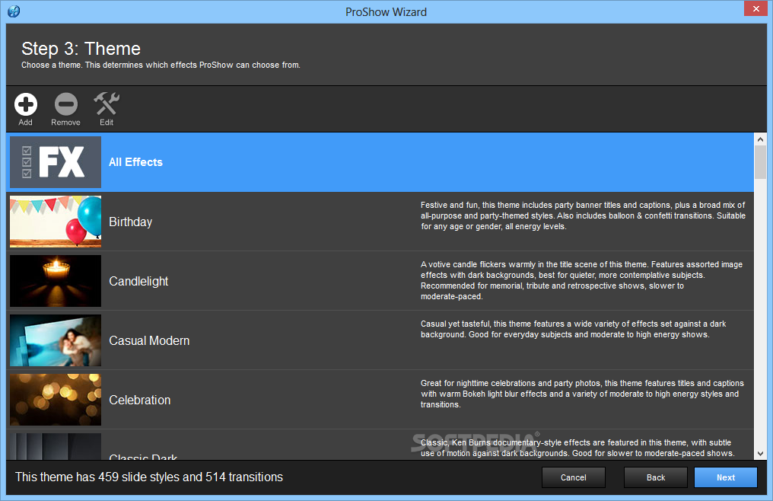Click the ProShow app icon in title bar
Viewport: 773px width, 501px height.
tap(14, 11)
